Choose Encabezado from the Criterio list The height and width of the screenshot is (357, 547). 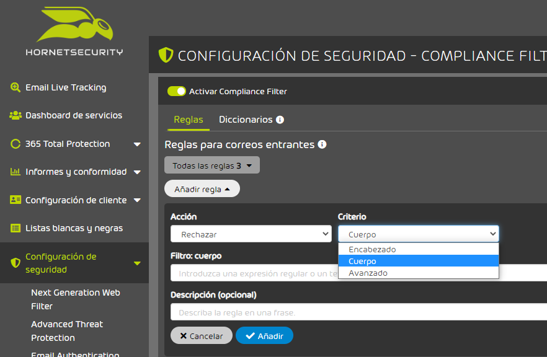[419, 249]
